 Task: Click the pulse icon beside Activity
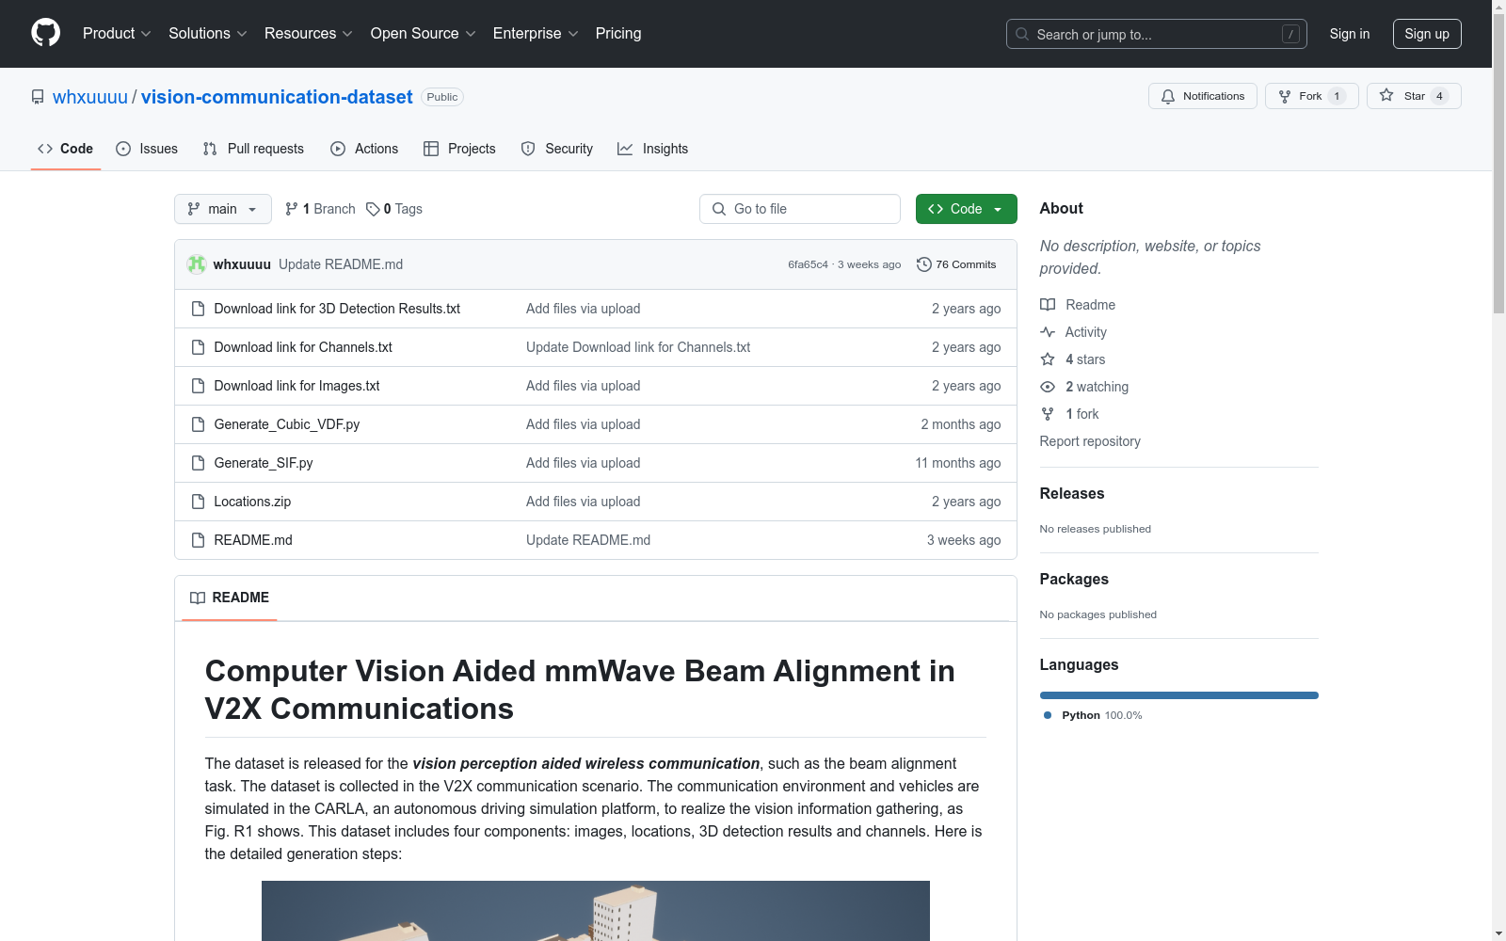[x=1048, y=332]
